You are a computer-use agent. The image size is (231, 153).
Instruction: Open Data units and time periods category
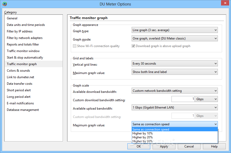34,25
